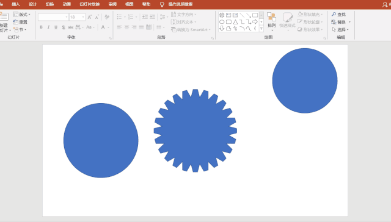This screenshot has width=391, height=222.
Task: Expand the shapes gallery more arrow
Action: click(x=261, y=29)
